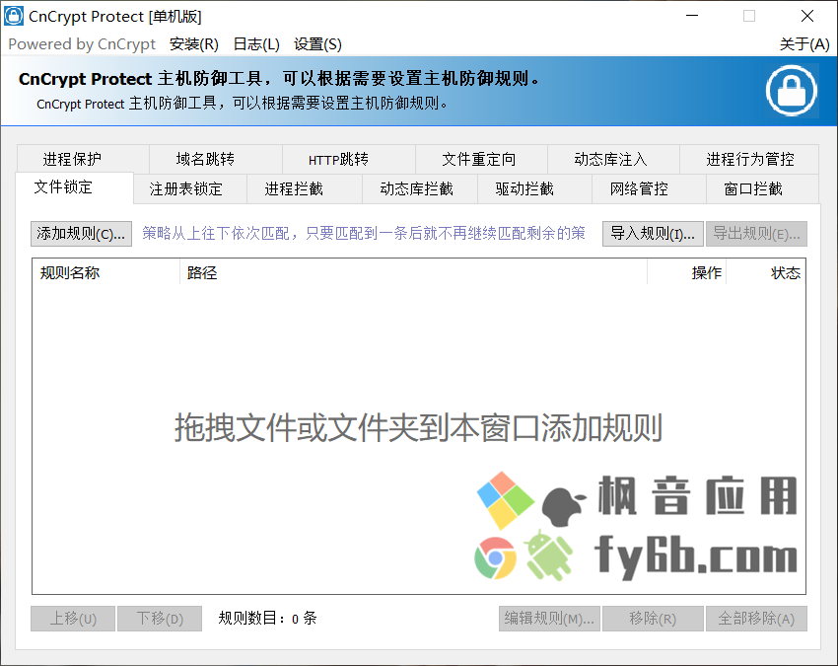Switch to the 网络管控 tab

tap(650, 188)
